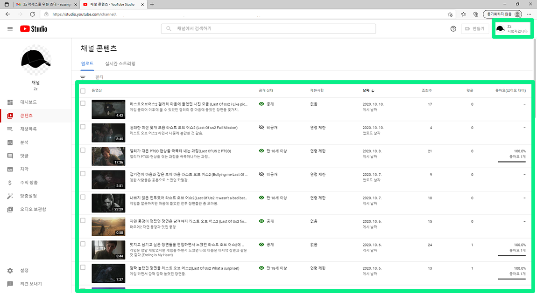Screen dimensions: 537x293
Task: Open the 4:43 video thumbnail
Action: click(108, 109)
